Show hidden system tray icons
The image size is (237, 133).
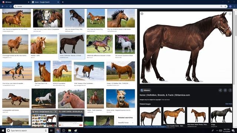pos(217,130)
